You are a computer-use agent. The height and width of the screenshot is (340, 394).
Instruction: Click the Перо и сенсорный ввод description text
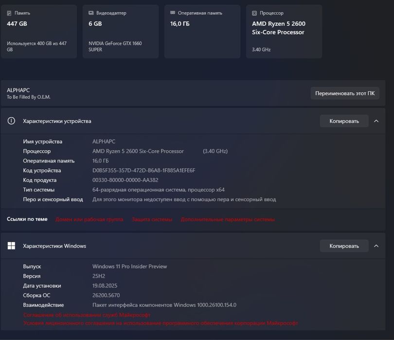(x=184, y=199)
